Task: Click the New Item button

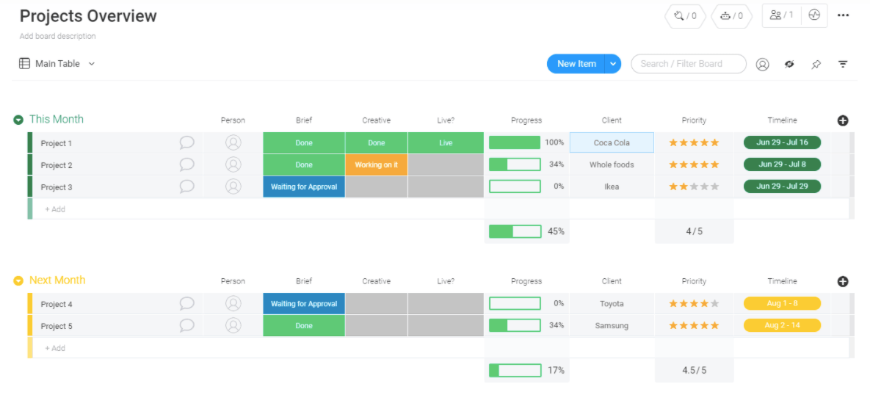Action: (x=576, y=64)
